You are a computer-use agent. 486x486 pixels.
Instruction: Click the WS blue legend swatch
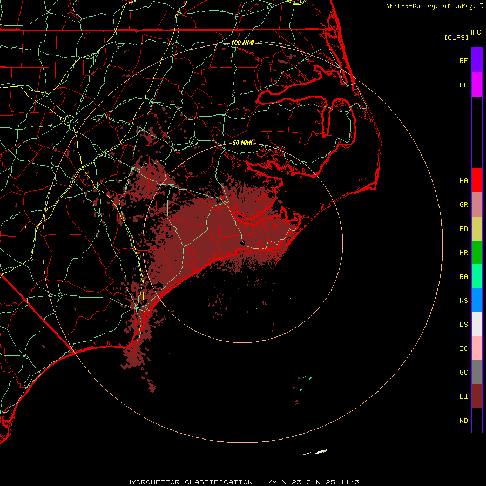tap(477, 300)
